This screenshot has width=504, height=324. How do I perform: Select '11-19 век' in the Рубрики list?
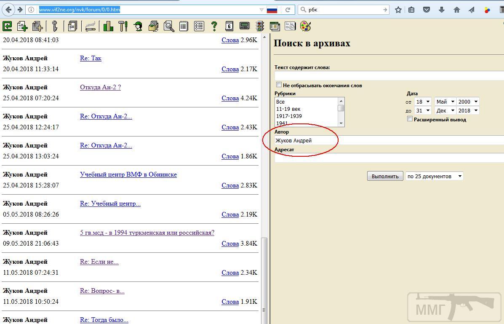coord(288,109)
